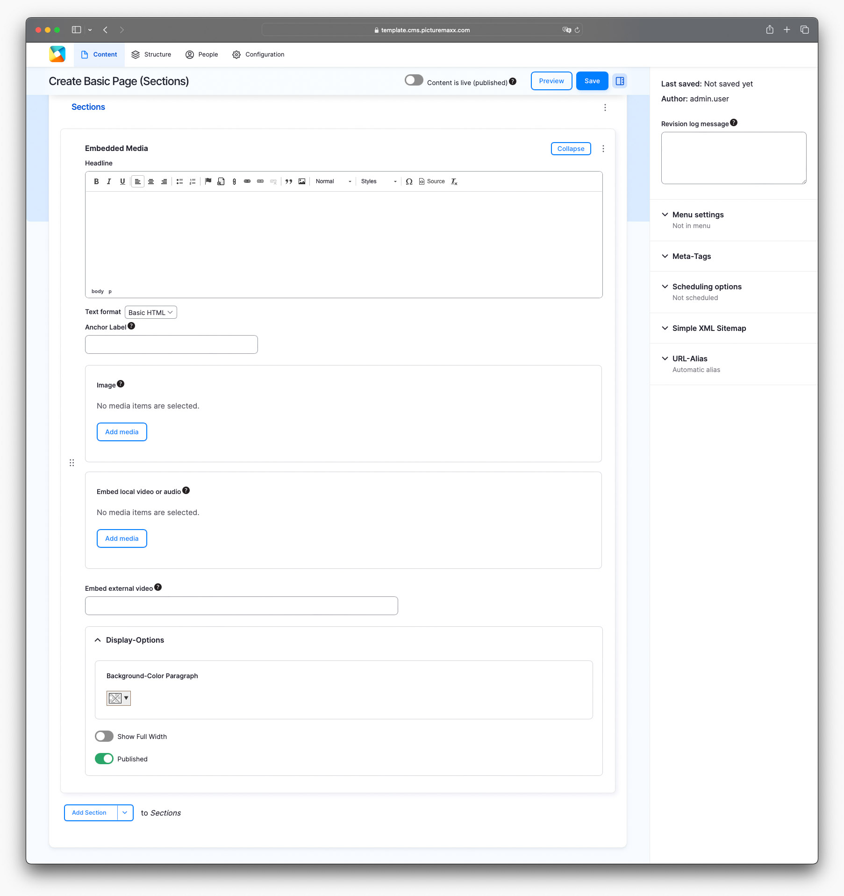This screenshot has width=844, height=896.
Task: Click the Embed external video field
Action: coord(242,606)
